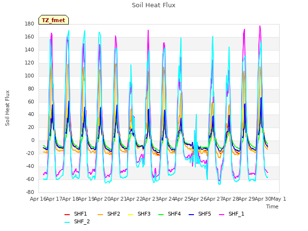308x231 pixels.
Task: Select the SHF3 legend entry
Action: pyautogui.click(x=139, y=214)
